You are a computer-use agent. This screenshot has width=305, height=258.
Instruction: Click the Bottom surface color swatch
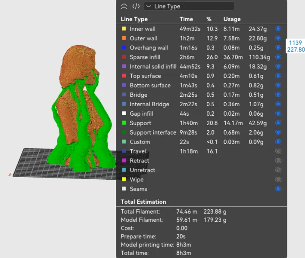pos(124,85)
